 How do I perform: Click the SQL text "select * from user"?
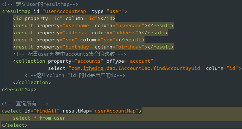(39, 118)
